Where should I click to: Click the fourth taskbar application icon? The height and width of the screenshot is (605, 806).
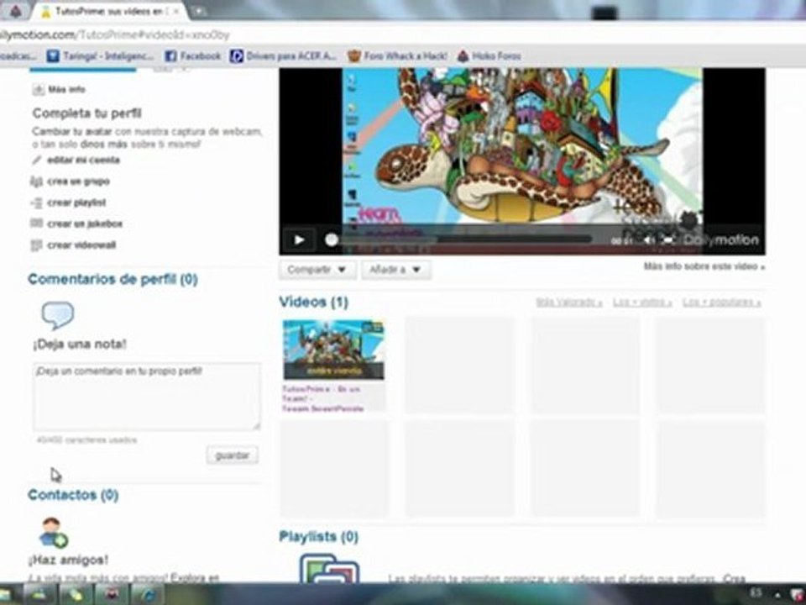coord(112,595)
